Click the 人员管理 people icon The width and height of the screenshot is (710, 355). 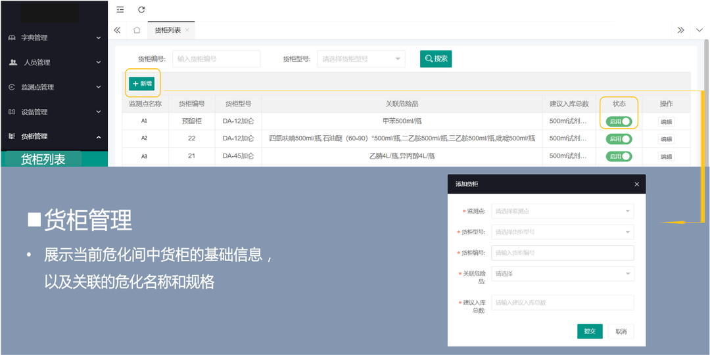(x=12, y=62)
